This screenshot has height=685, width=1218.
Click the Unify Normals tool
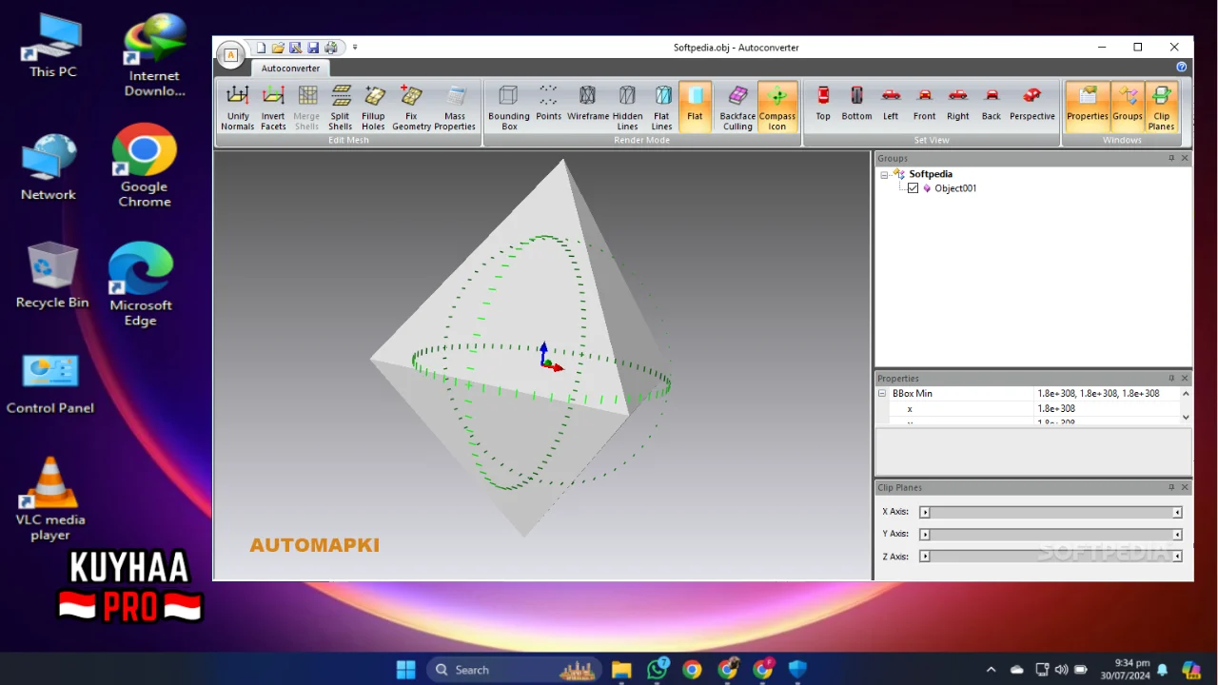coord(237,107)
